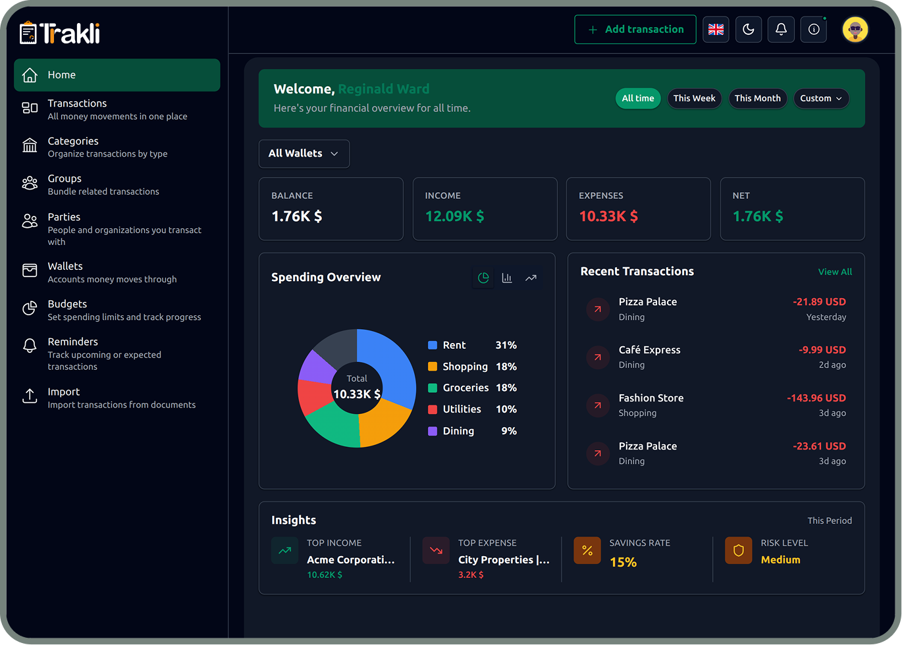The height and width of the screenshot is (645, 902).
Task: Open the Fashion Store transaction row
Action: pyautogui.click(x=716, y=405)
